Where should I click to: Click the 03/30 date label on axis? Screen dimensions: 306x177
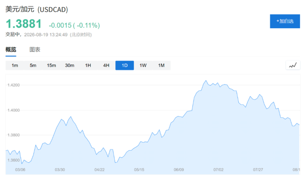(x=60, y=170)
